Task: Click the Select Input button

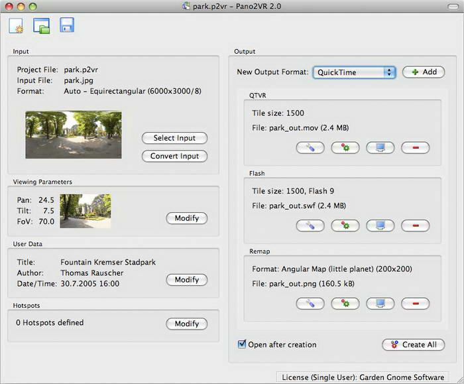Action: click(174, 138)
